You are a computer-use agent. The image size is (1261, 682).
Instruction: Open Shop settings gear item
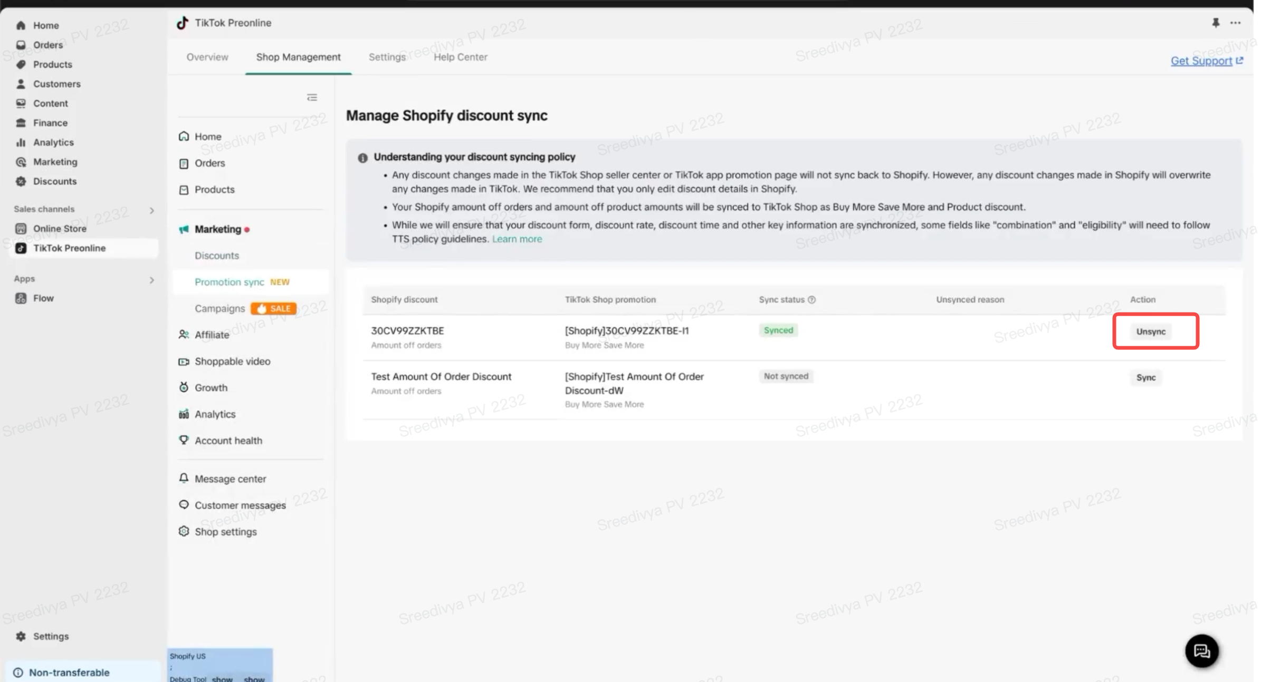(225, 532)
